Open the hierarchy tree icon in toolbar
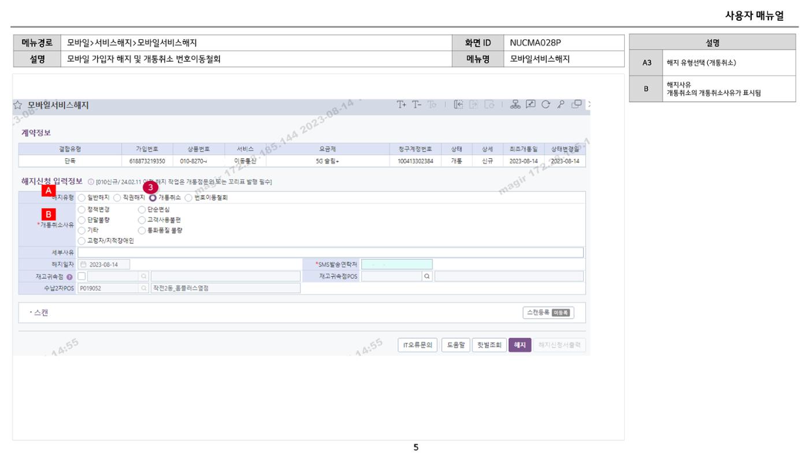This screenshot has height=455, width=809. pos(515,105)
